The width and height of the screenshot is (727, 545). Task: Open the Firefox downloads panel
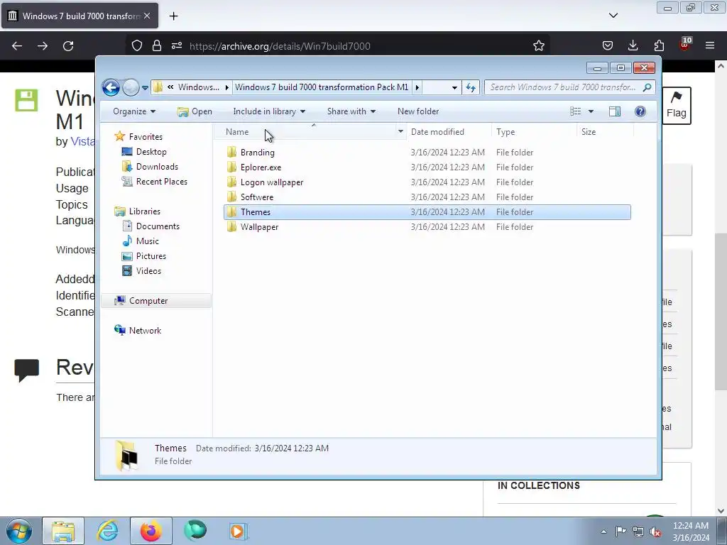coord(633,45)
